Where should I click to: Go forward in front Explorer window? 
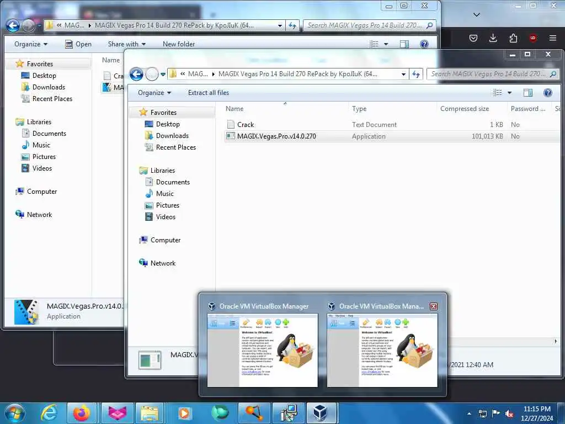(152, 75)
